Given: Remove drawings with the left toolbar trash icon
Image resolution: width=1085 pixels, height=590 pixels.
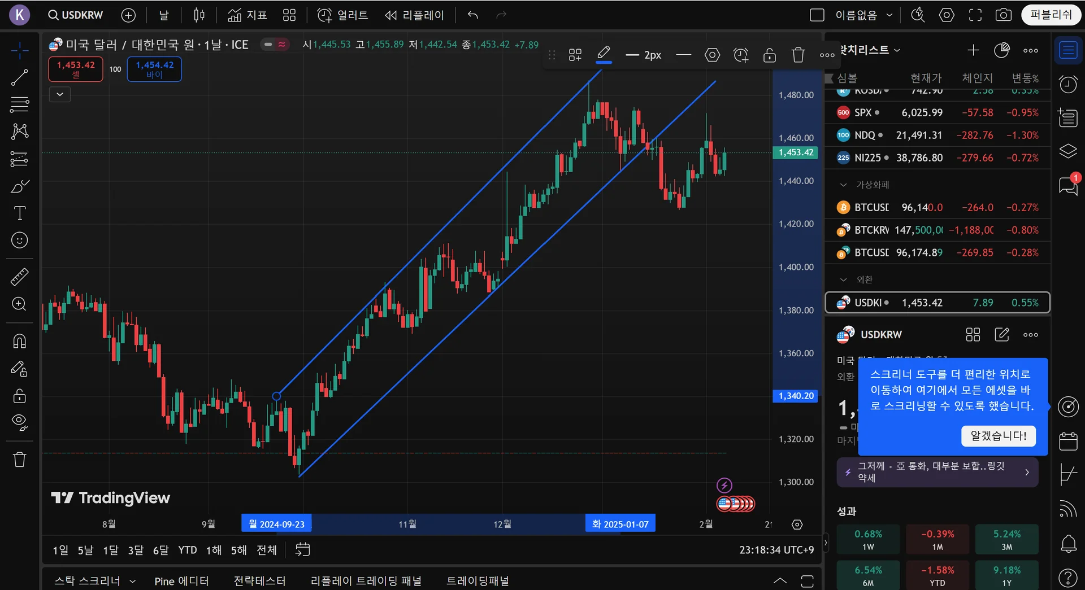Looking at the screenshot, I should pos(20,459).
